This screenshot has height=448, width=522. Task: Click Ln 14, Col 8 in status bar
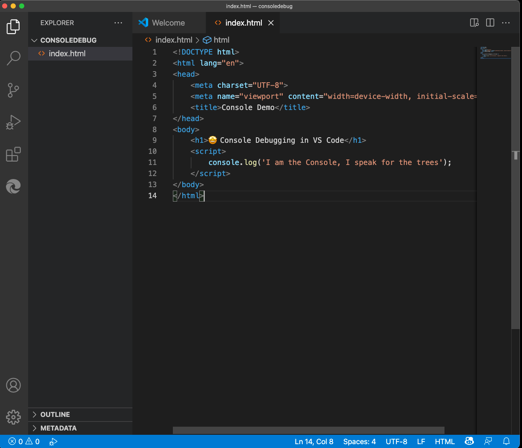(314, 442)
